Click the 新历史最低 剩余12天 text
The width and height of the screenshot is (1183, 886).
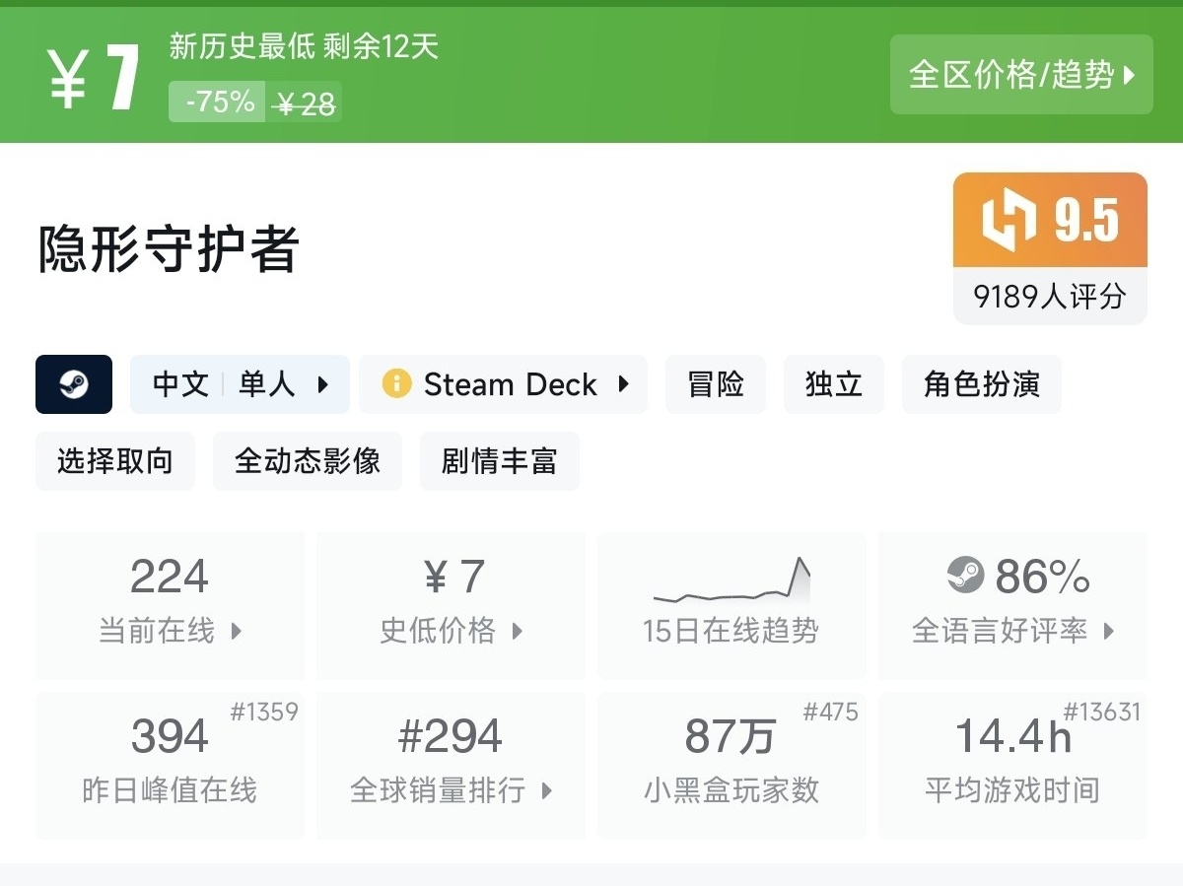[304, 46]
